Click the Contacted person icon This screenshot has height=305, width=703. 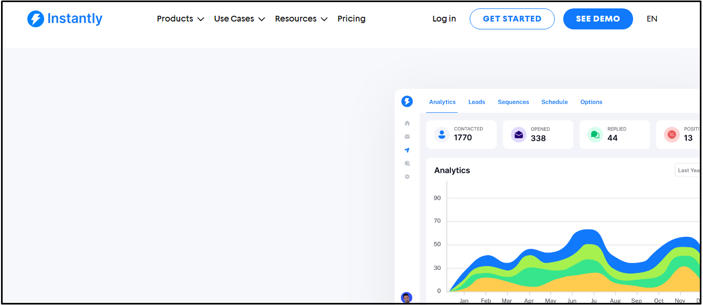tap(442, 134)
